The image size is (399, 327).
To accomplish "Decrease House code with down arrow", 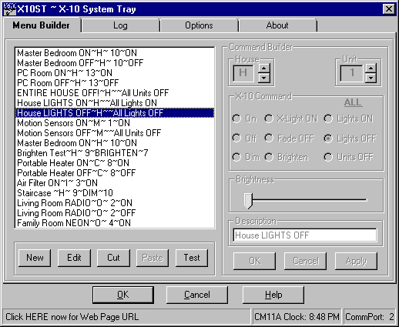I will pos(264,78).
